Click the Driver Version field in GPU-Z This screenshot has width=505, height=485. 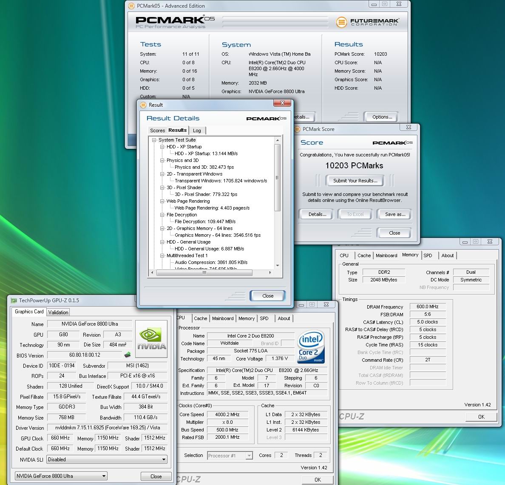pos(107,428)
